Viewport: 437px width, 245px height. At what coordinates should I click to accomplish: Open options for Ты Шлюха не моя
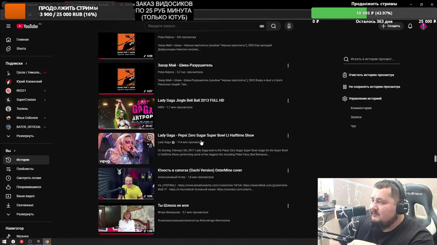tap(288, 206)
